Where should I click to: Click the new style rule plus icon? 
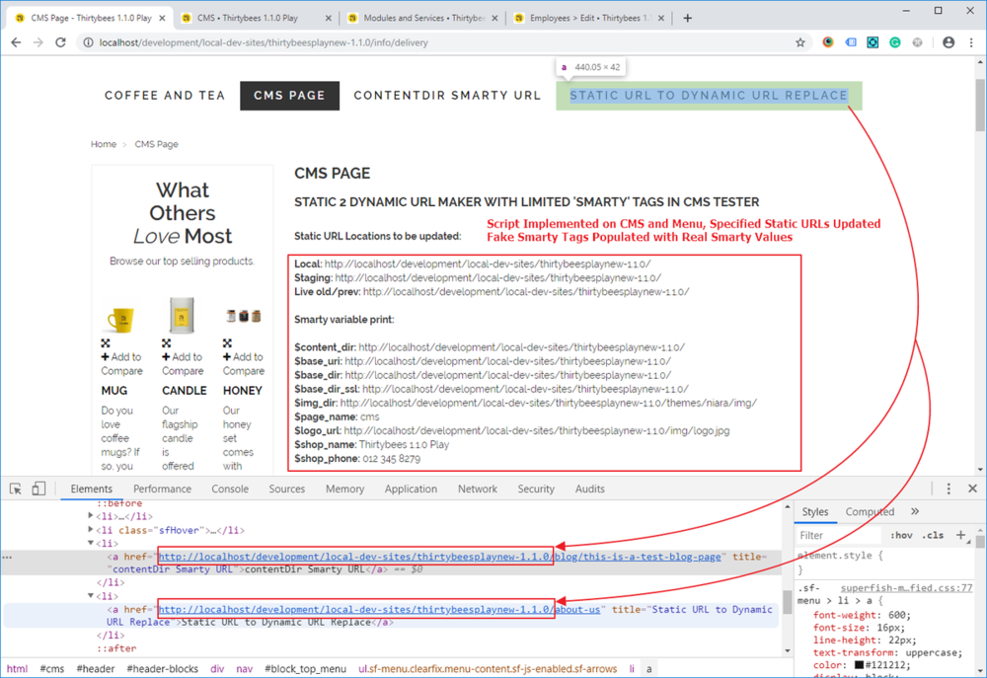(x=960, y=535)
